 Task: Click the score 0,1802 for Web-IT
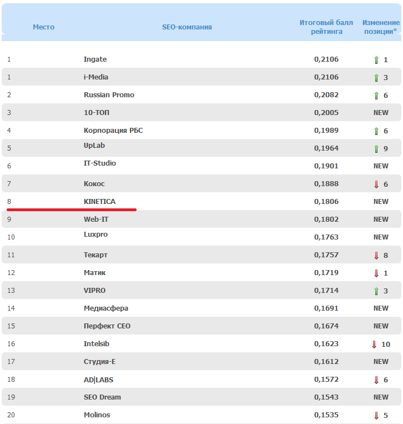pyautogui.click(x=326, y=220)
